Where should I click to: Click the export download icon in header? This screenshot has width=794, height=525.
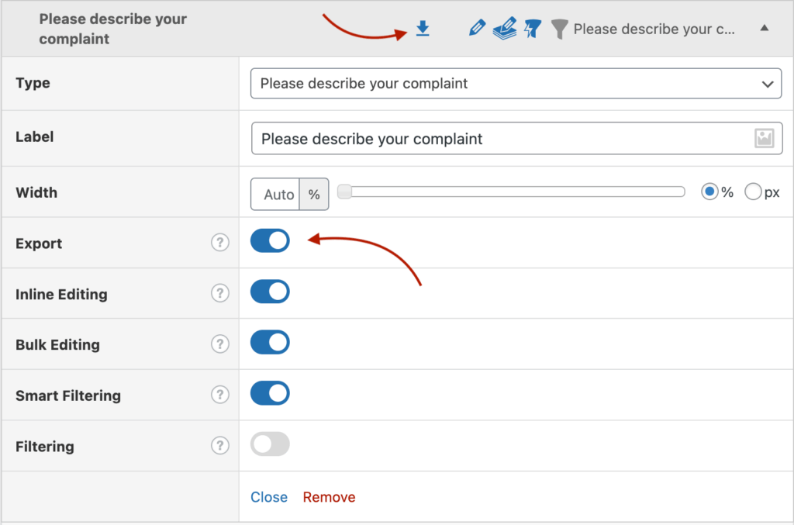click(422, 29)
